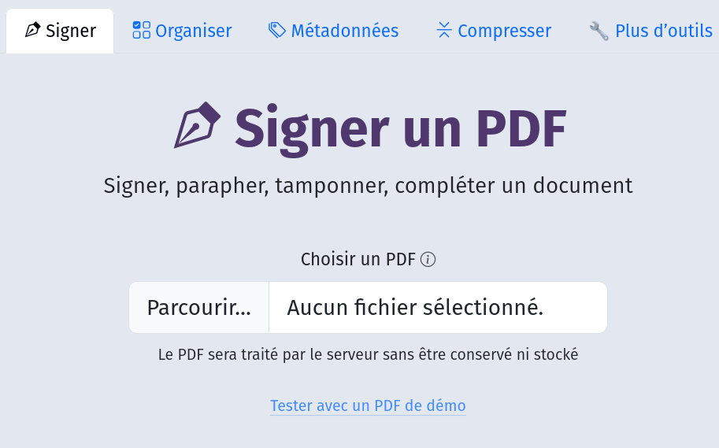Click the "Aucun fichier sélectionné." file field

click(437, 308)
